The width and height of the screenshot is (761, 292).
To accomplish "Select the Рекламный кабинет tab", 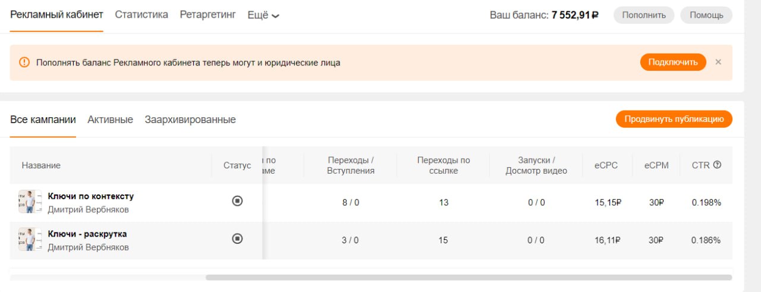I will click(56, 14).
